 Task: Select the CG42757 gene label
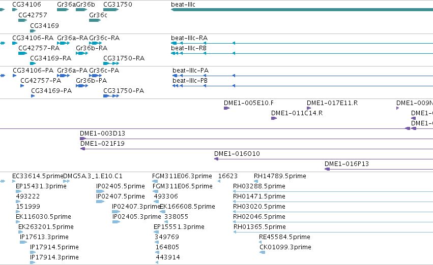click(33, 15)
